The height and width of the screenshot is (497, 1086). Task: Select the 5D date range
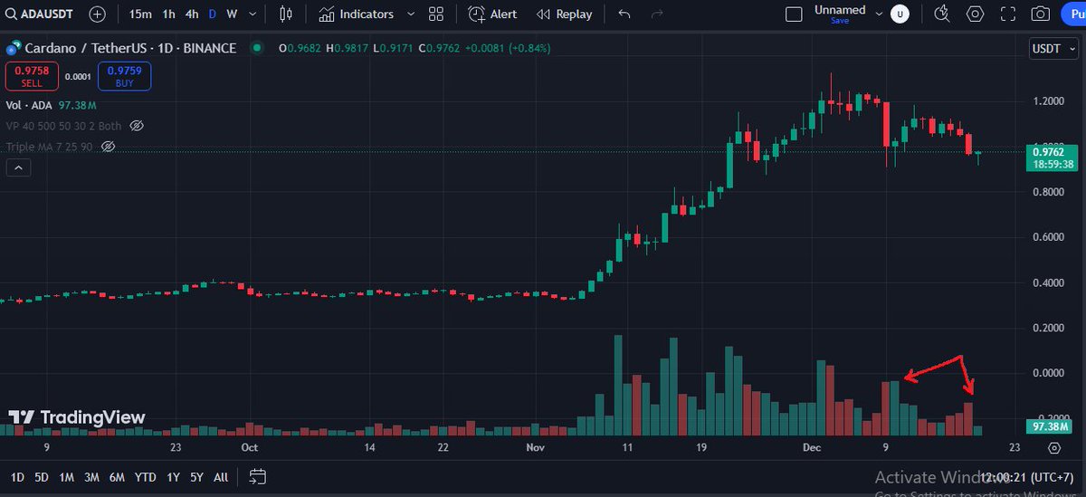[x=42, y=477]
